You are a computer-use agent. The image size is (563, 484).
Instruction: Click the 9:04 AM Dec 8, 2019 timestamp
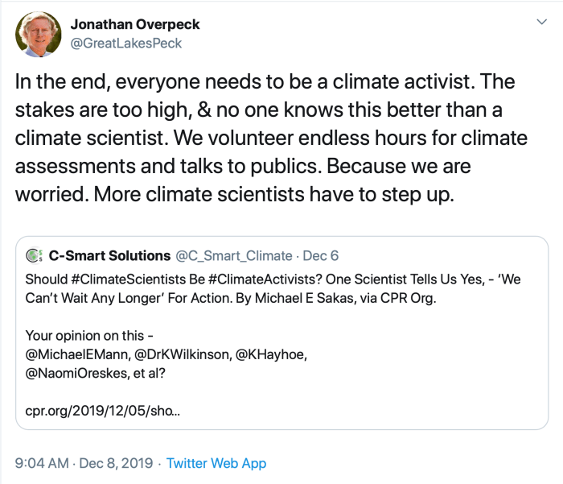pyautogui.click(x=84, y=463)
